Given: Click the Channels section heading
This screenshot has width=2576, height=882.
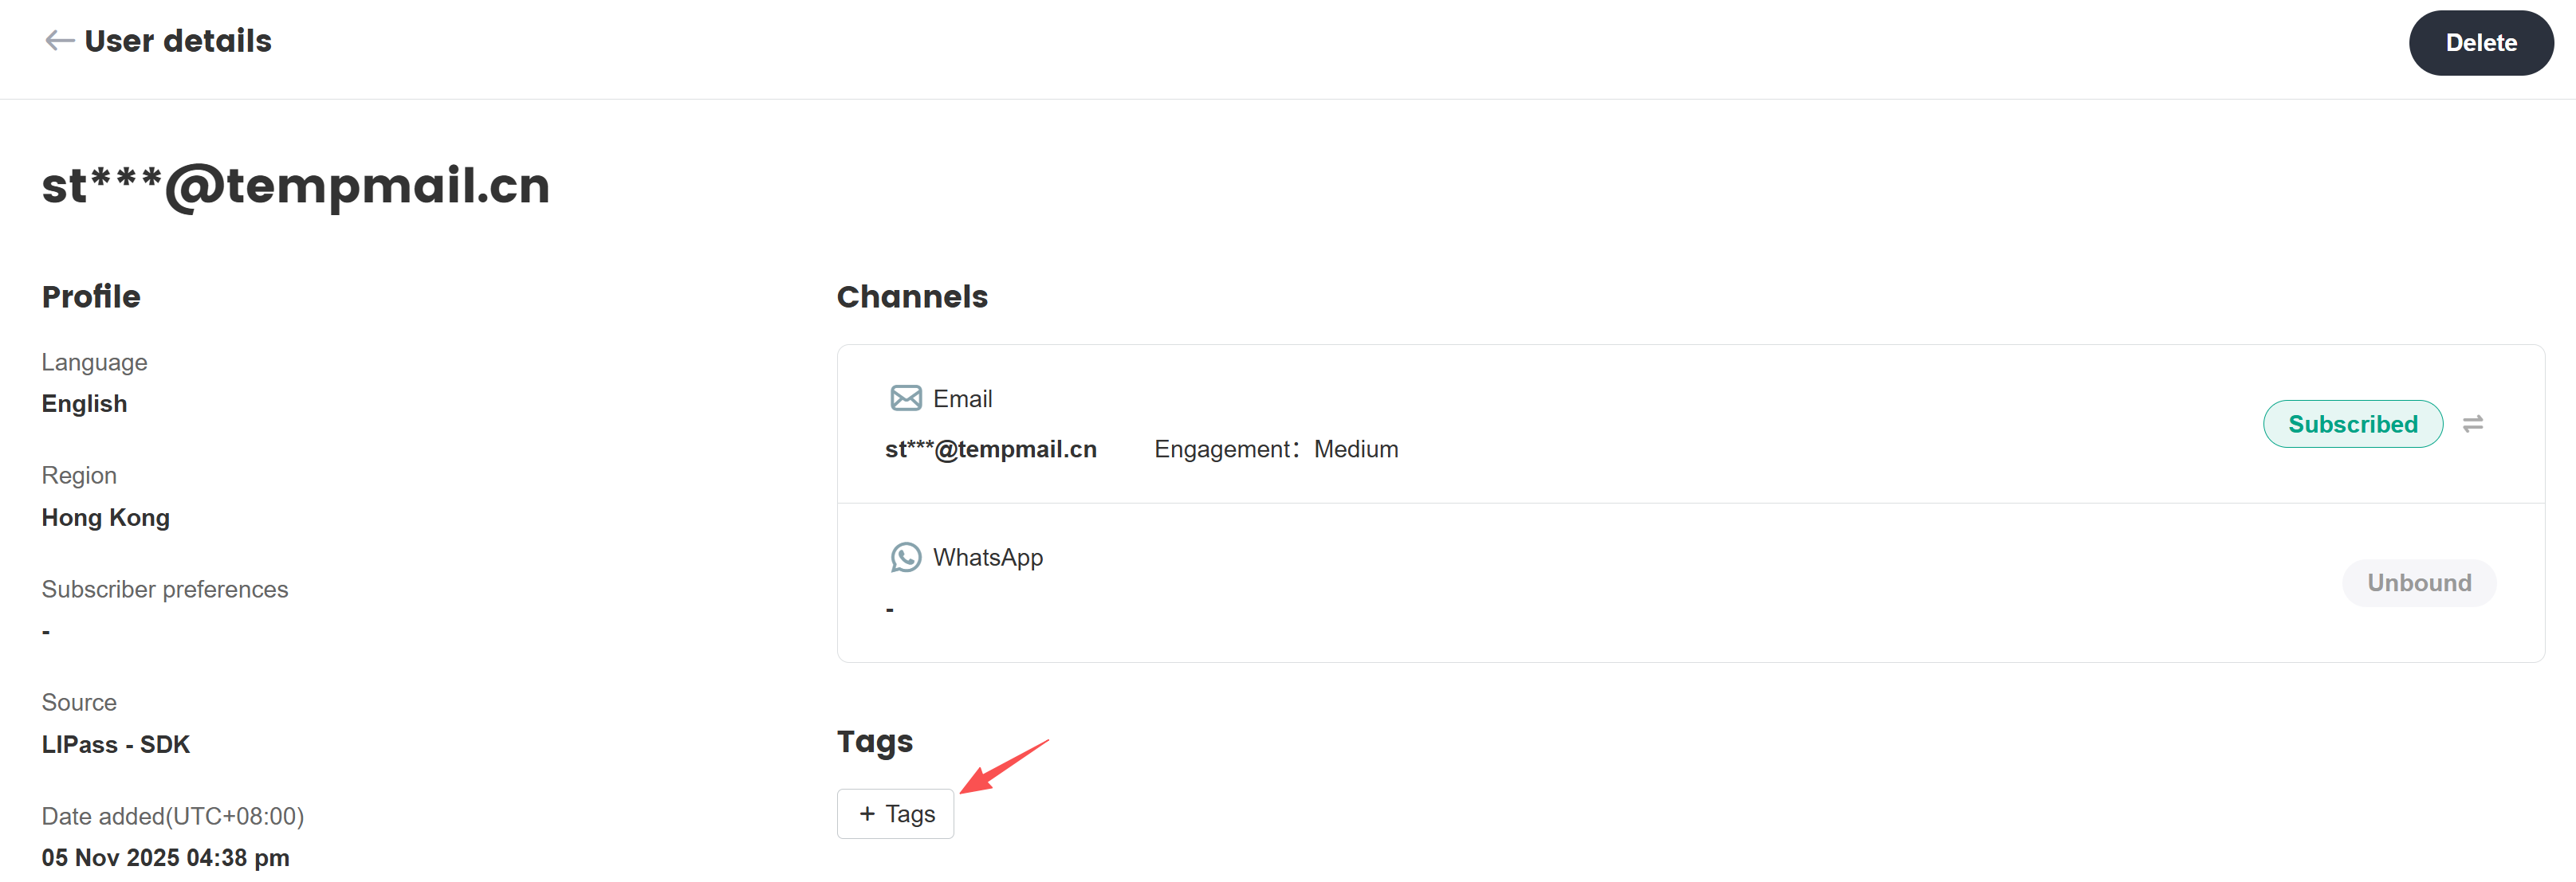Looking at the screenshot, I should point(911,296).
